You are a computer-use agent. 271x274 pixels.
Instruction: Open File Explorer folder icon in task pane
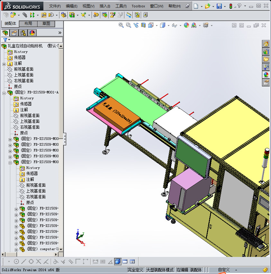pos(266,59)
